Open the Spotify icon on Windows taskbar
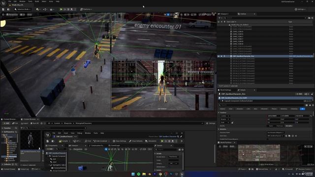315x177 pixels. click(139, 174)
